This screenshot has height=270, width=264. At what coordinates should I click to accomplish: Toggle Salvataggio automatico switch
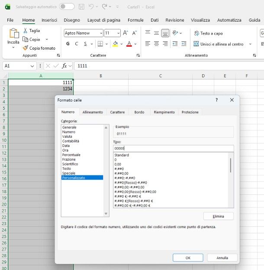click(67, 7)
